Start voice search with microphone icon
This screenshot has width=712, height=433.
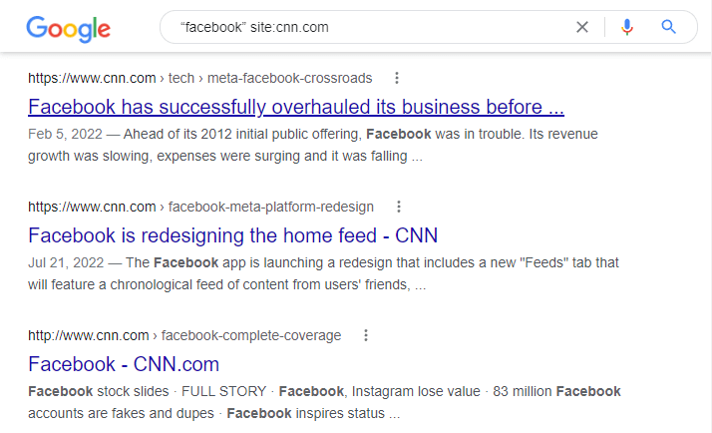click(x=627, y=27)
